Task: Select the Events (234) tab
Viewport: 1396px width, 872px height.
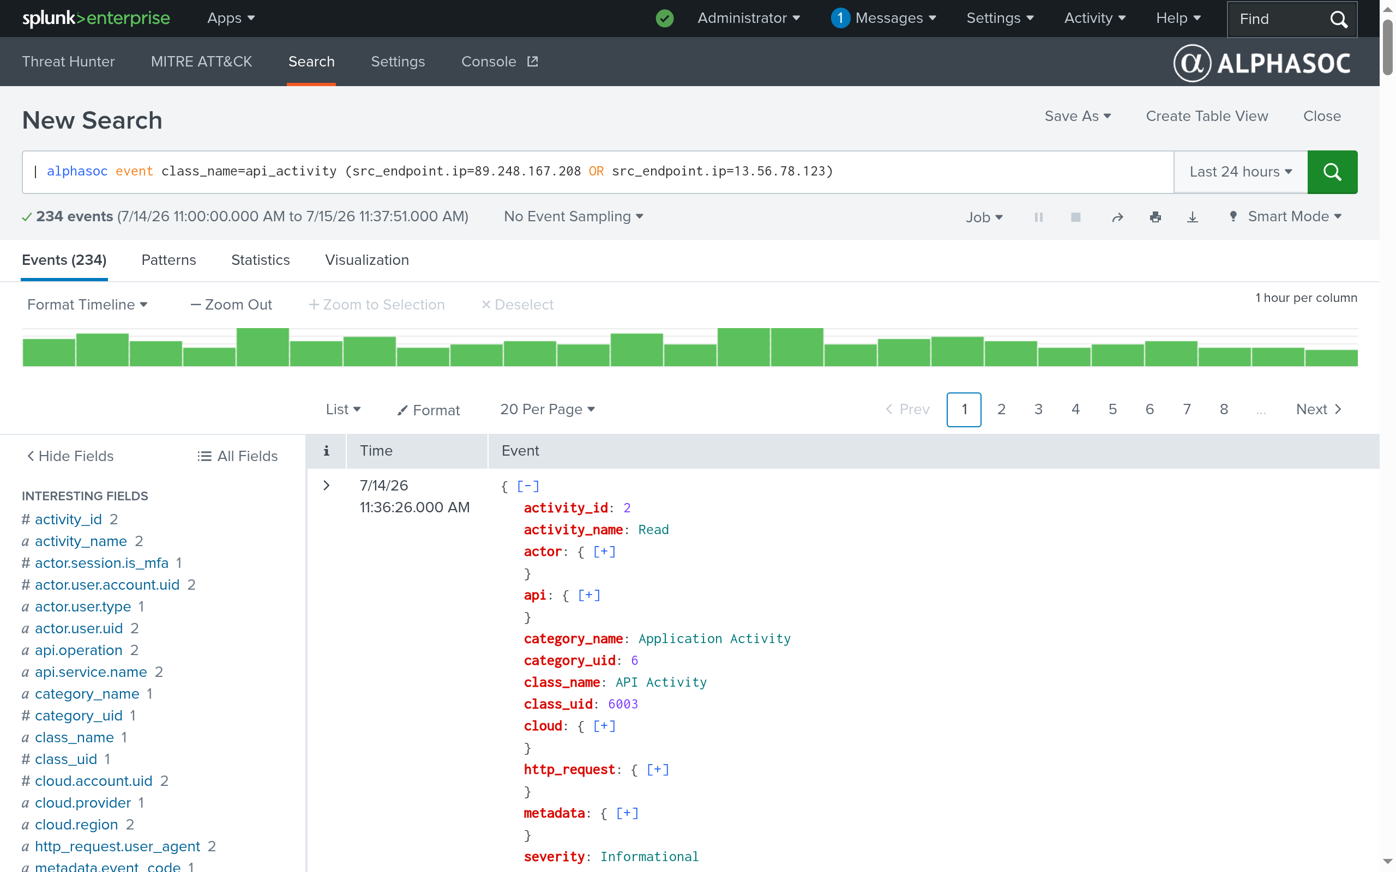Action: pyautogui.click(x=64, y=260)
